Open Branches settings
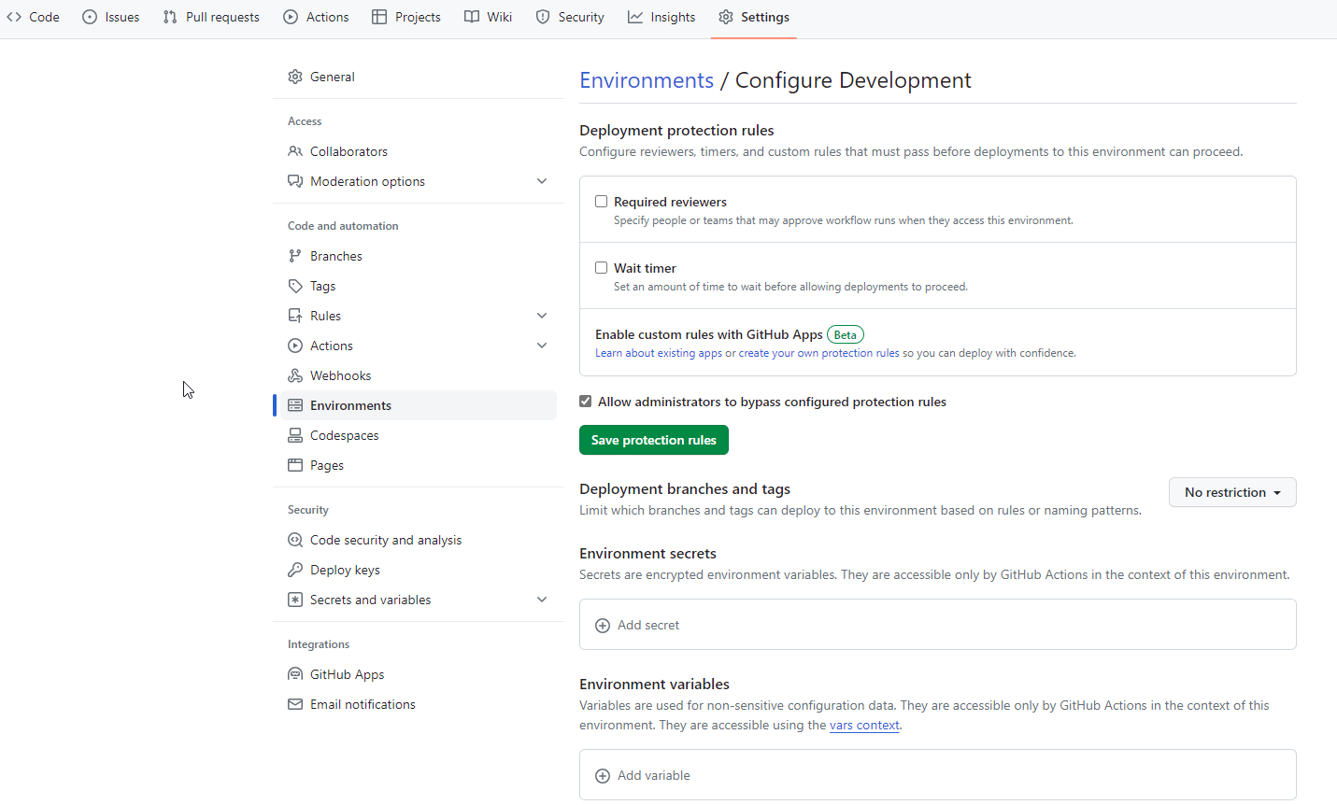The width and height of the screenshot is (1337, 805). coord(419,256)
